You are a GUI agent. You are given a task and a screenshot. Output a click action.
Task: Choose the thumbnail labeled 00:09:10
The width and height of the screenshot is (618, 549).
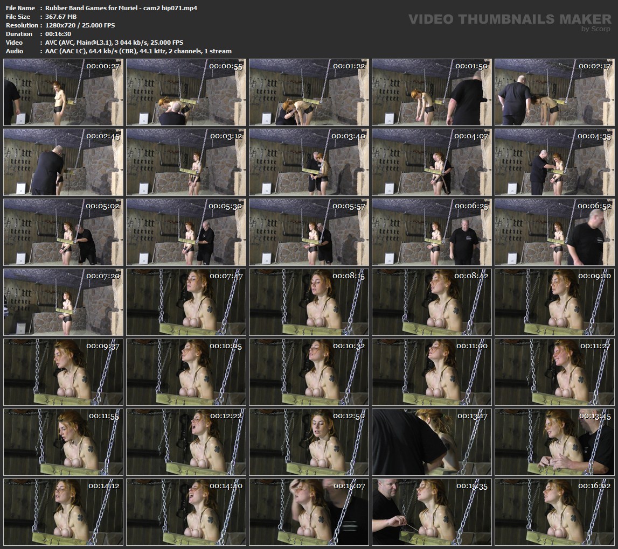[x=554, y=302]
